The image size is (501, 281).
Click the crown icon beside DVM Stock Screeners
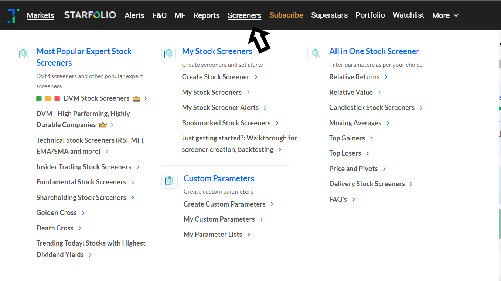(x=136, y=98)
